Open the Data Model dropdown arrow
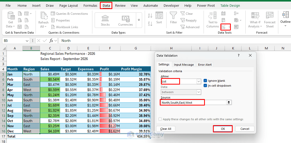The image size is (291, 143). tap(240, 20)
